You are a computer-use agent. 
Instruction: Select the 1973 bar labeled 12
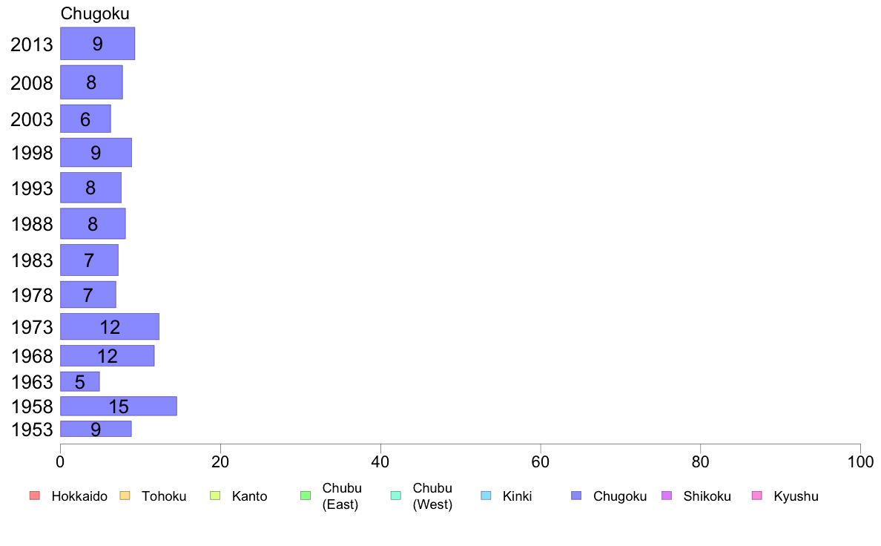click(x=110, y=326)
